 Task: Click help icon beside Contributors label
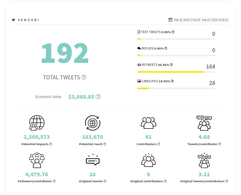[159, 144]
